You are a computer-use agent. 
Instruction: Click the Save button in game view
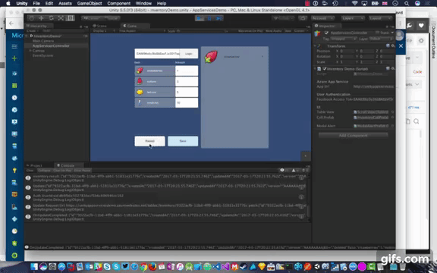(x=183, y=141)
